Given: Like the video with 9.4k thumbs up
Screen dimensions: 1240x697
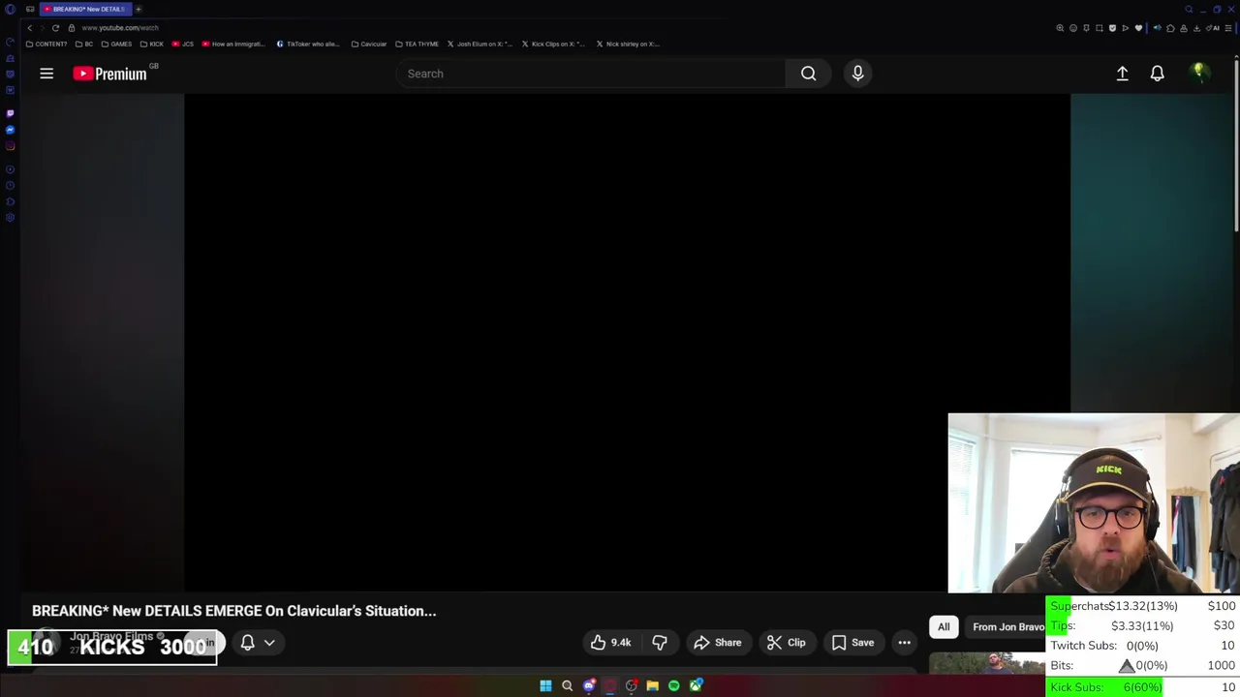Looking at the screenshot, I should point(611,643).
